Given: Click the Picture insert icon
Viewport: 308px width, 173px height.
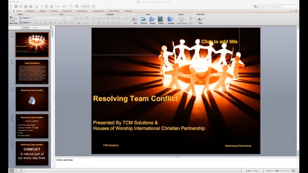Looking at the screenshot, I should point(143,19).
